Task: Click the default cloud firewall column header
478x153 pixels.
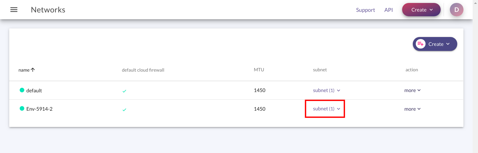Action: tap(143, 70)
